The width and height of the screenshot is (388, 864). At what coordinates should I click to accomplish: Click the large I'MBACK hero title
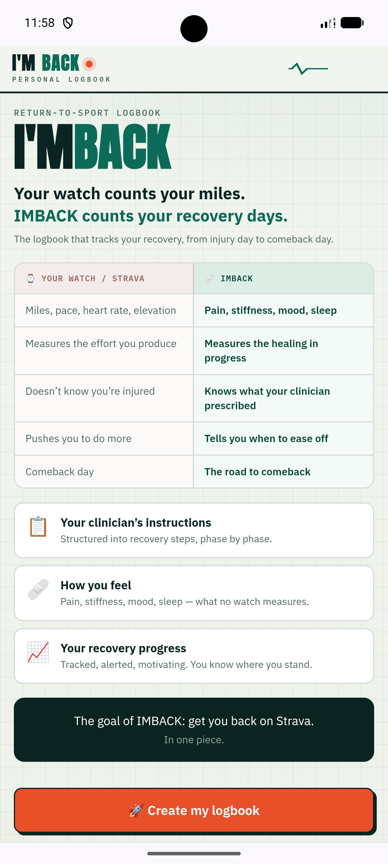pyautogui.click(x=93, y=146)
